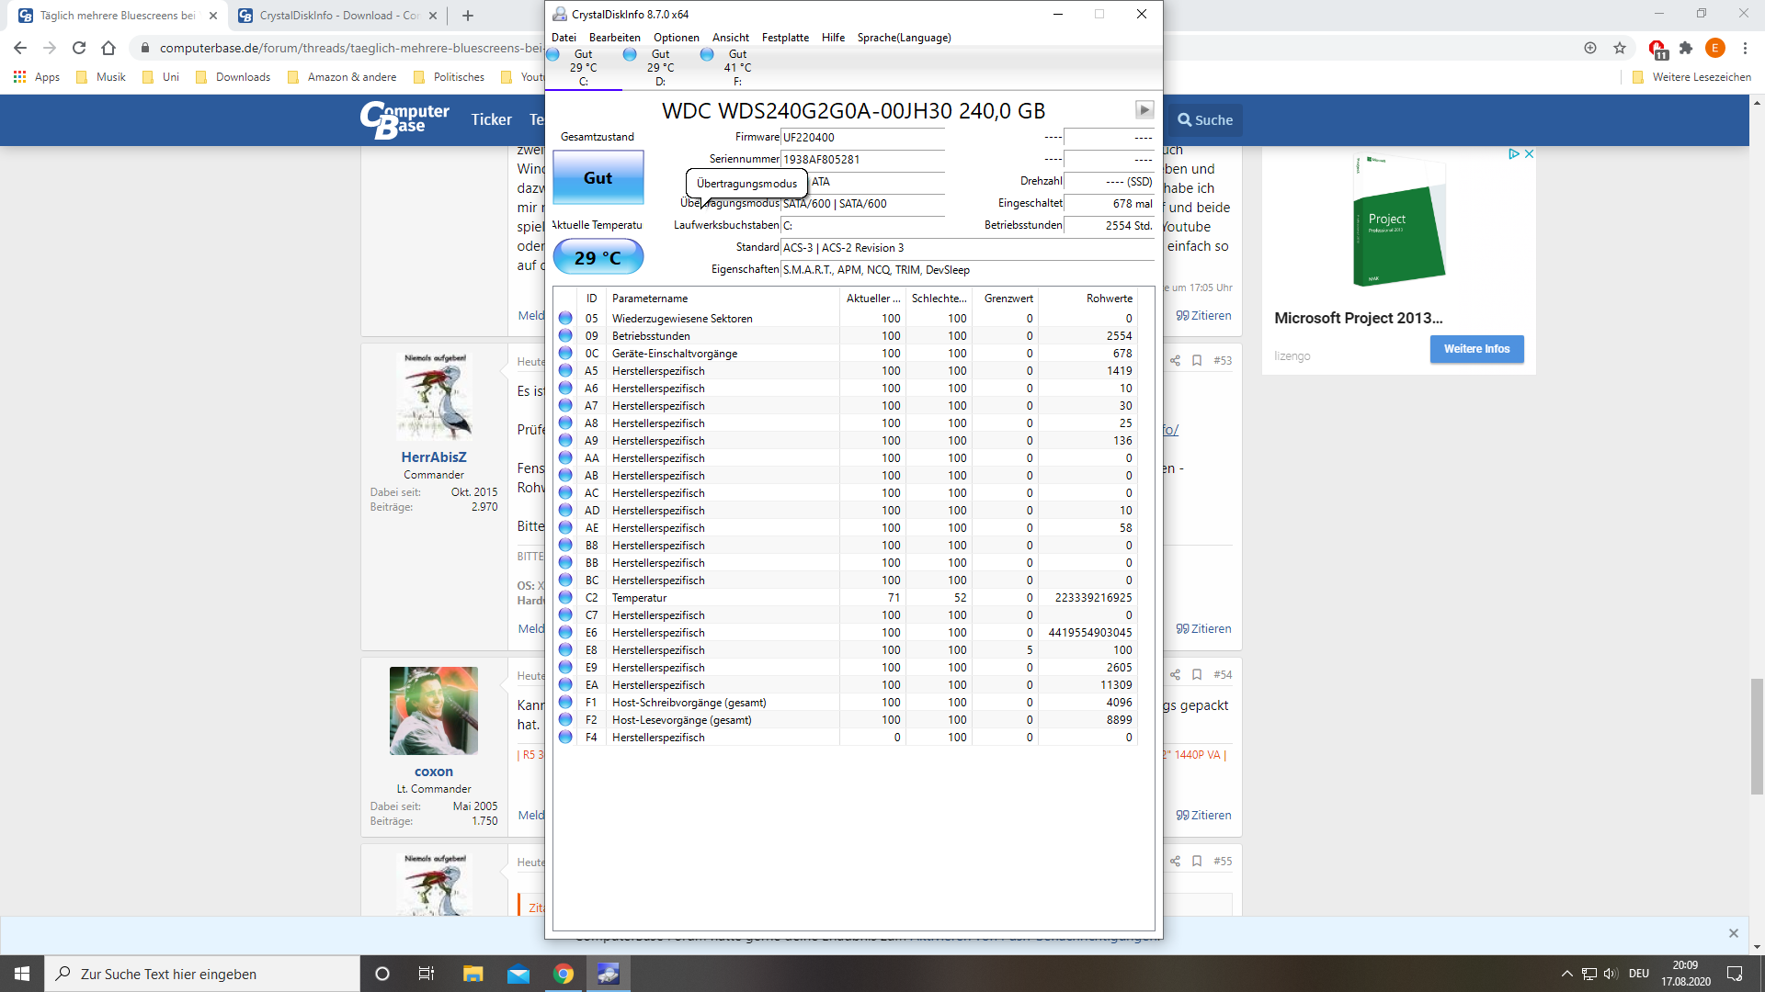Image resolution: width=1765 pixels, height=992 pixels.
Task: Select drive D: status indicator
Action: click(x=659, y=67)
